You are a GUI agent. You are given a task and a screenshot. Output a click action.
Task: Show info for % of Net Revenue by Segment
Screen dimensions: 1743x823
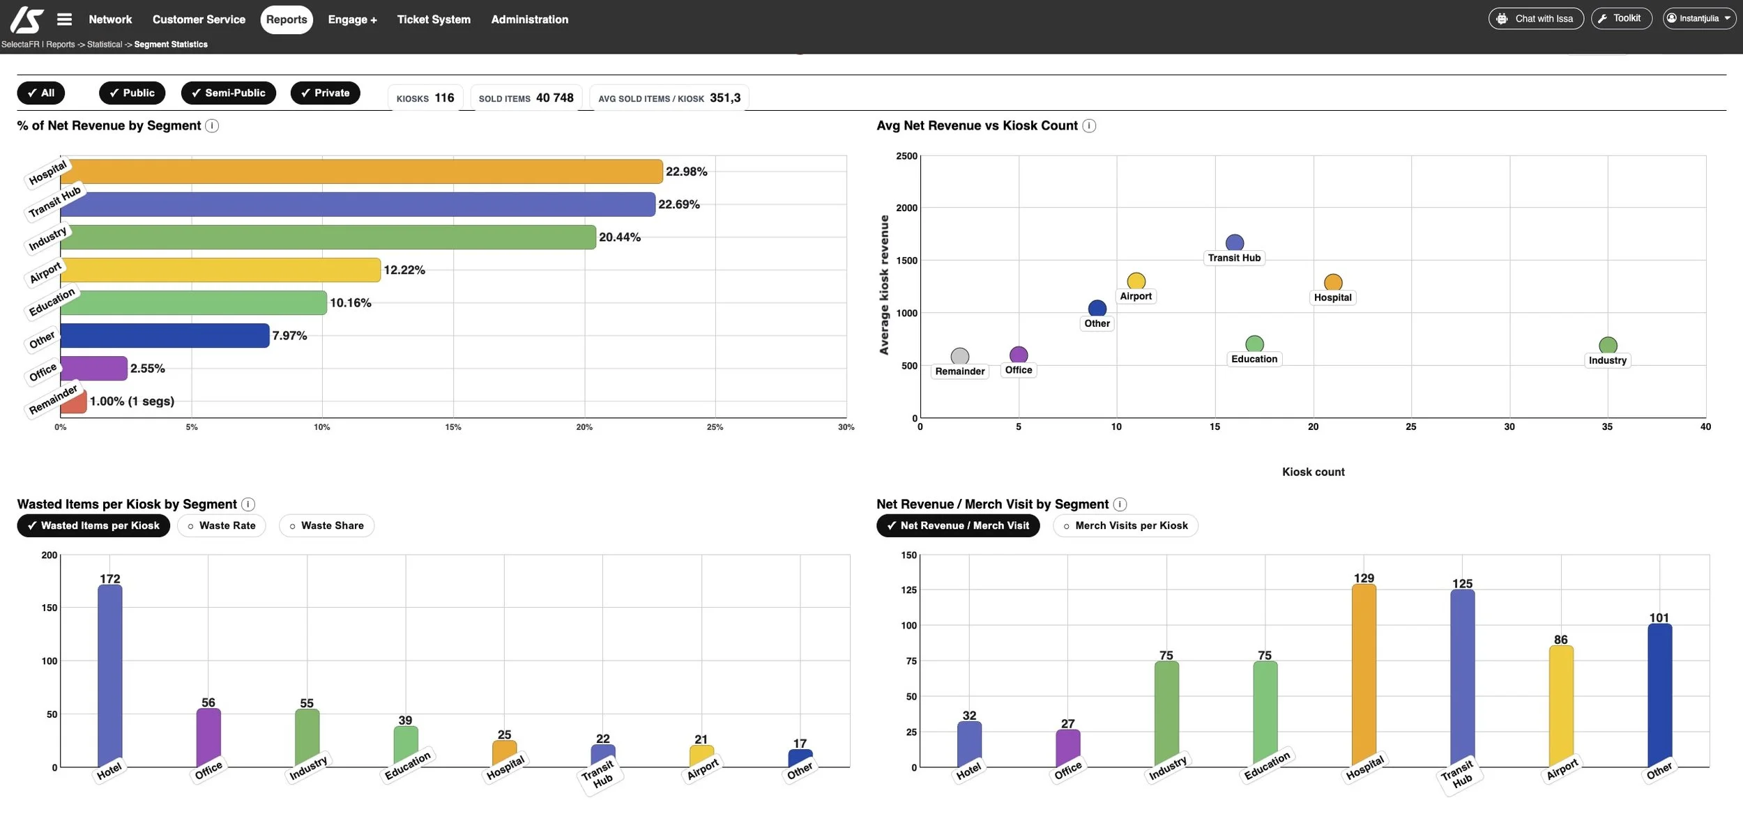213,125
